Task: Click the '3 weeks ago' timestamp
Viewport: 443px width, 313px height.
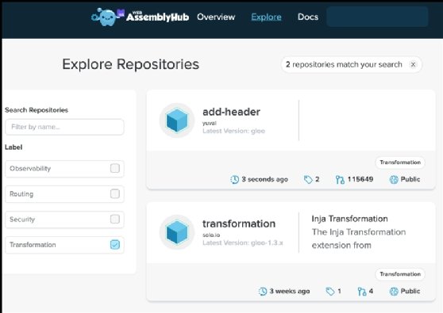Action: pos(290,292)
